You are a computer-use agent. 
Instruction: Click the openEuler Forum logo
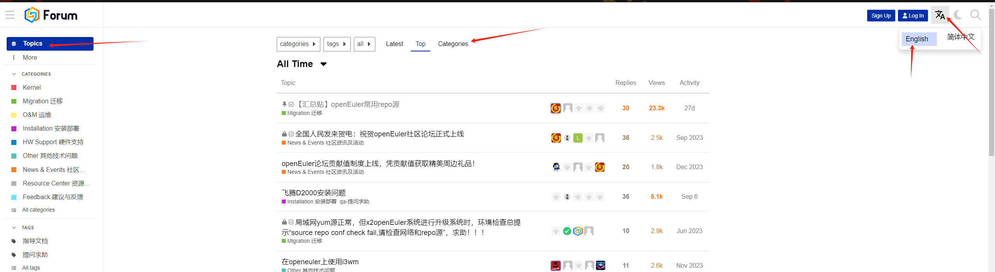(x=51, y=15)
